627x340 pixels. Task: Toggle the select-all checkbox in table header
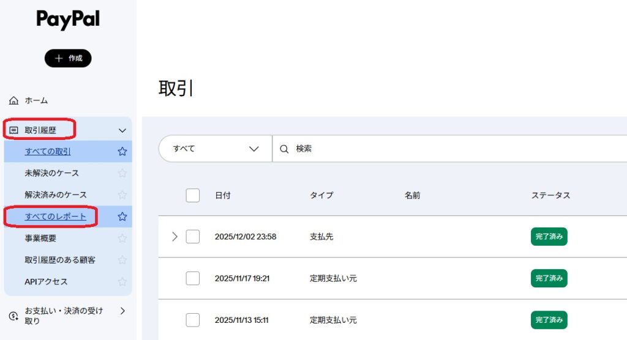[193, 195]
